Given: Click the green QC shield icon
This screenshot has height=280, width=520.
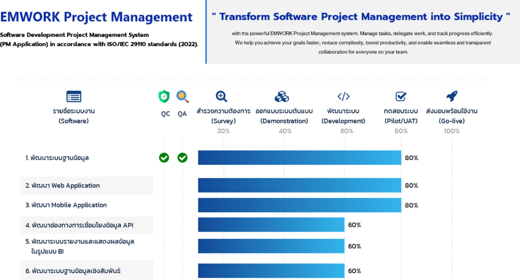Looking at the screenshot, I should click(164, 96).
